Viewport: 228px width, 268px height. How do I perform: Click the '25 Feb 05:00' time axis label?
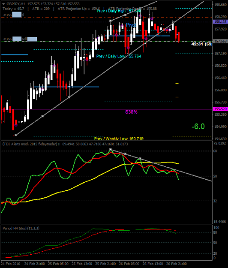click(x=58, y=264)
